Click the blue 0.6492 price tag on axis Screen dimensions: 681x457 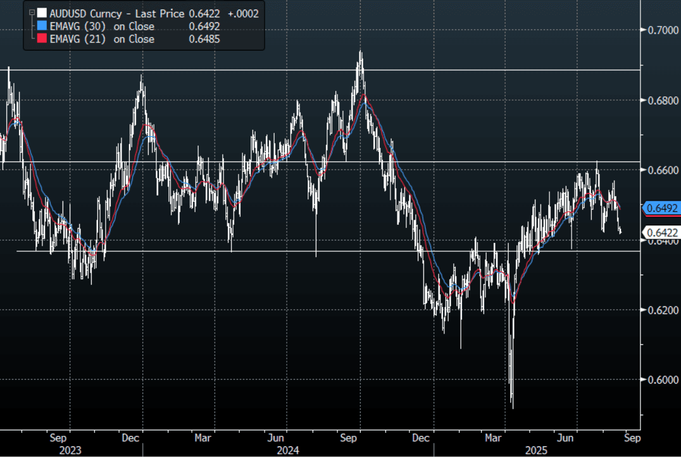[x=662, y=208]
